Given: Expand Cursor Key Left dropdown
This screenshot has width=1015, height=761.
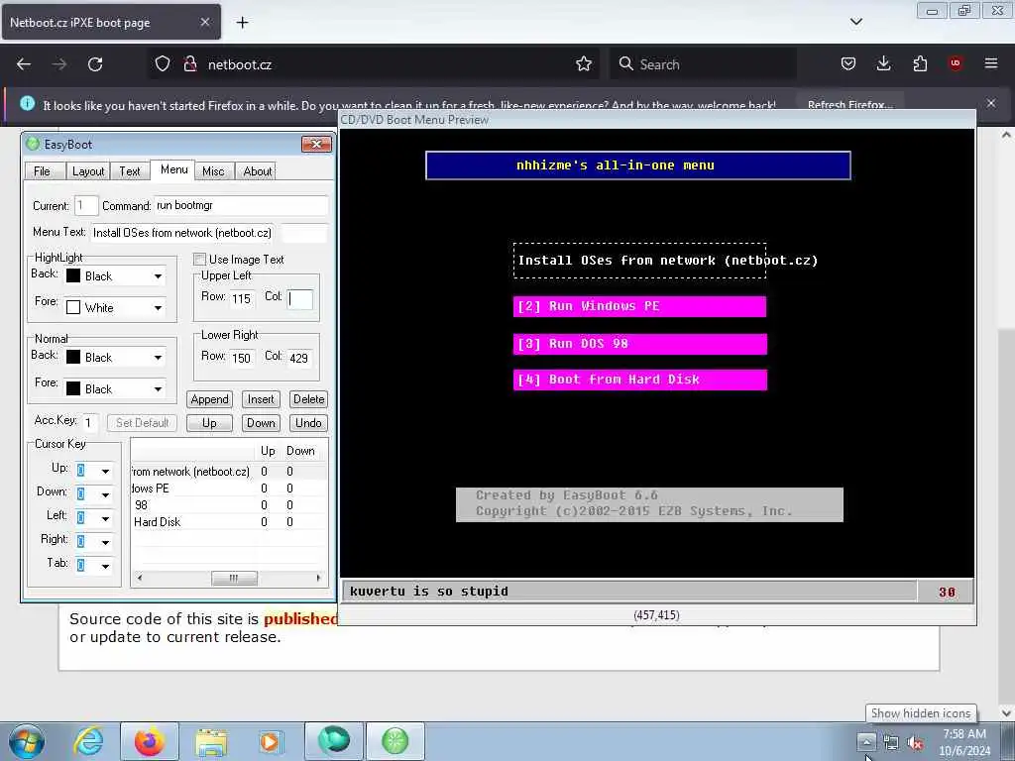Looking at the screenshot, I should 105,519.
